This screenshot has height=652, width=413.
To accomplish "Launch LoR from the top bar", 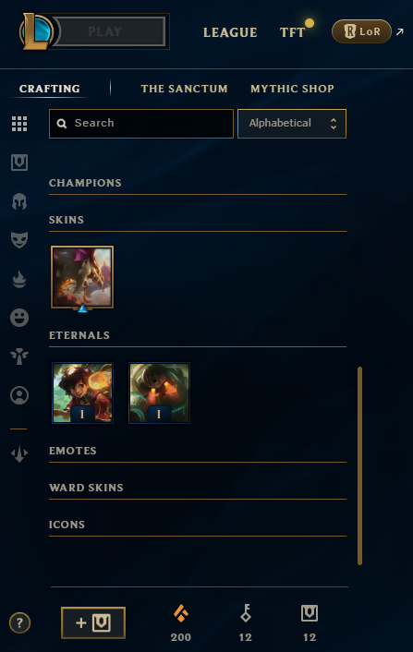I will [x=361, y=31].
